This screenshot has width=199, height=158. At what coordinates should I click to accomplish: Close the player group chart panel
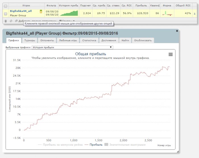(x=177, y=31)
